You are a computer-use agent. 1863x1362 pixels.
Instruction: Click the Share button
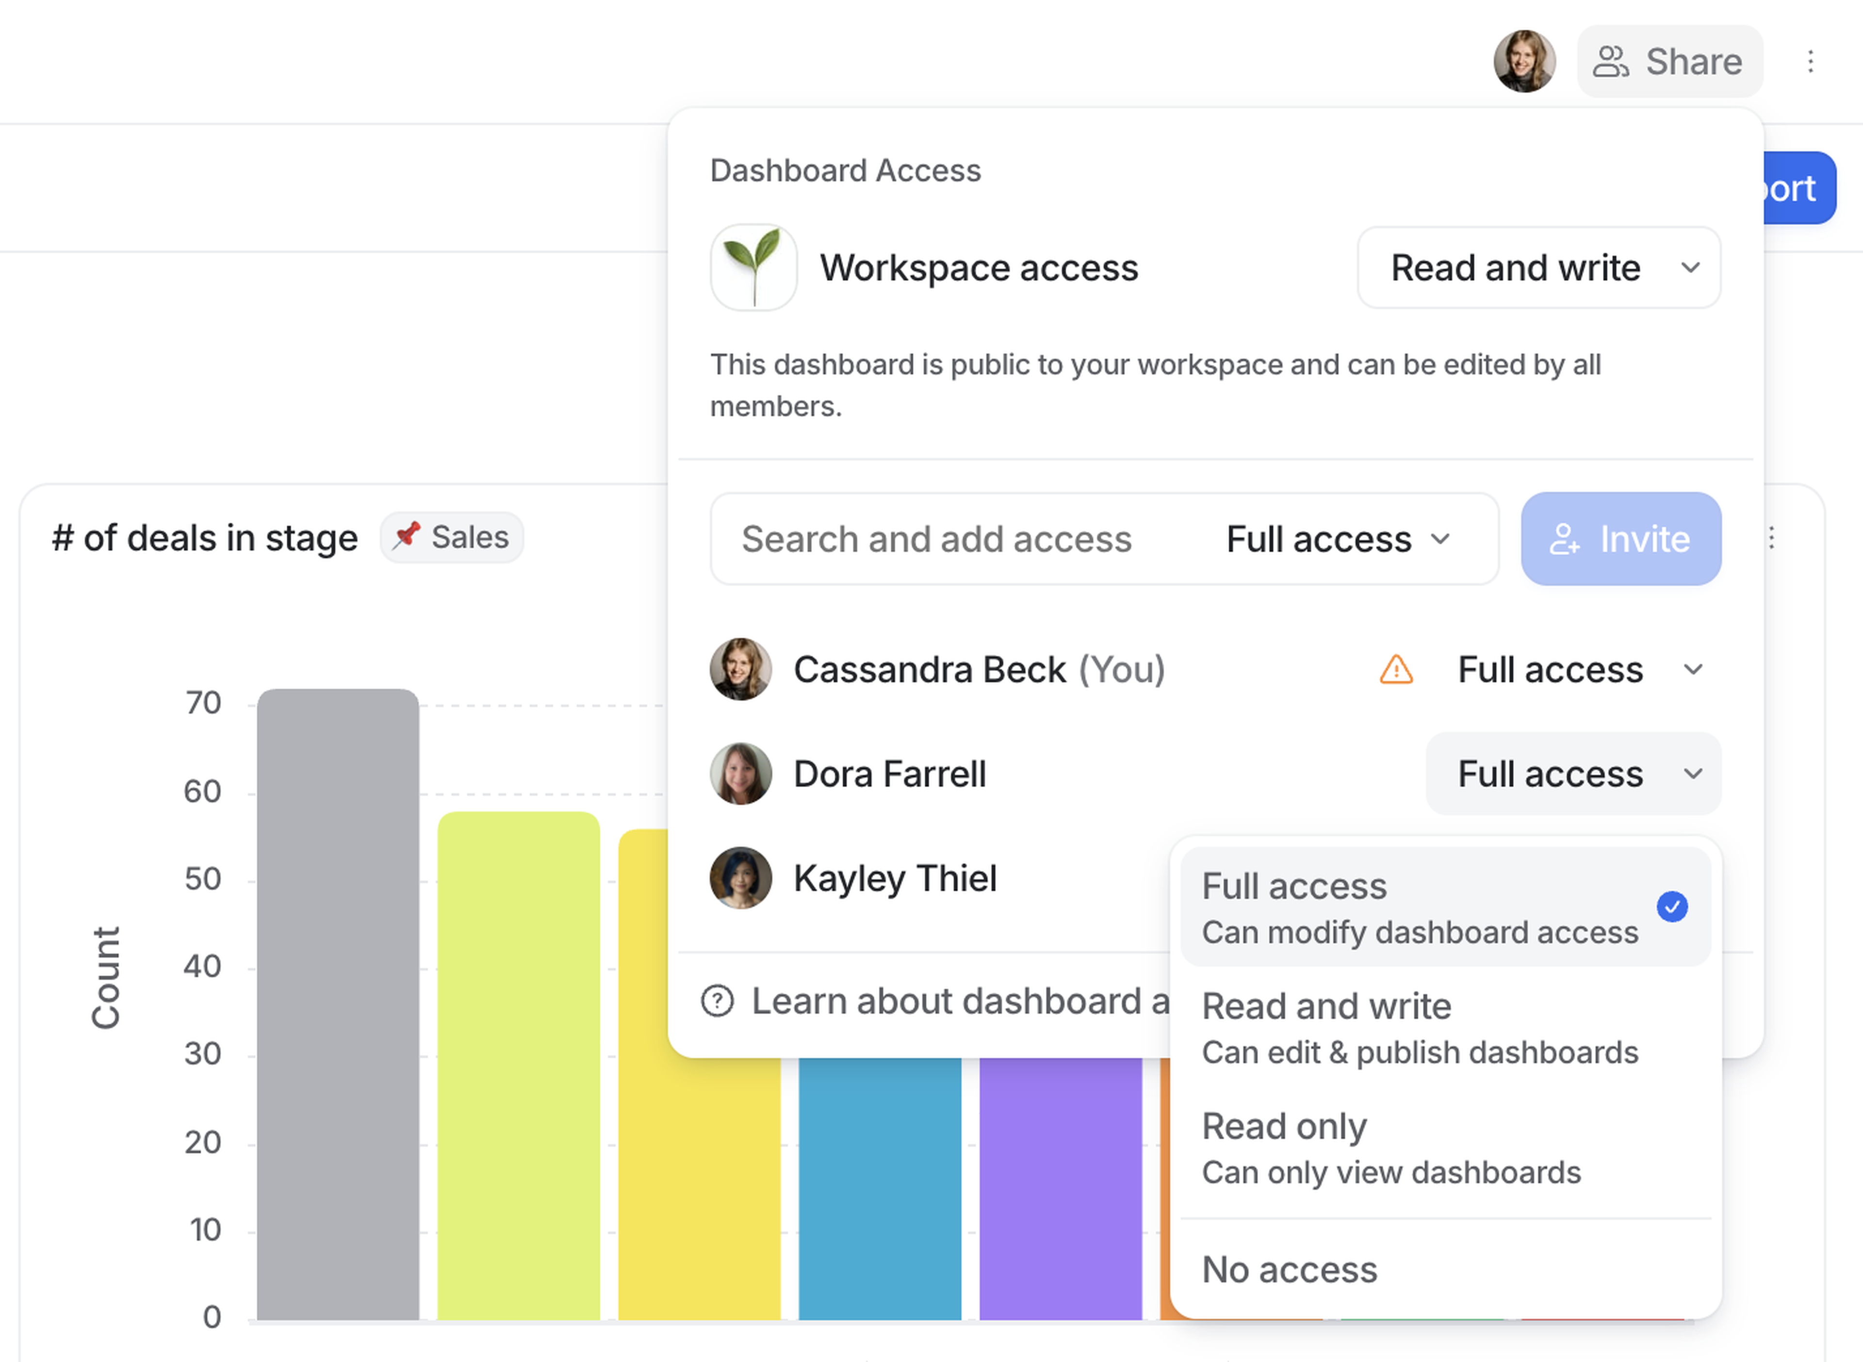(1669, 62)
